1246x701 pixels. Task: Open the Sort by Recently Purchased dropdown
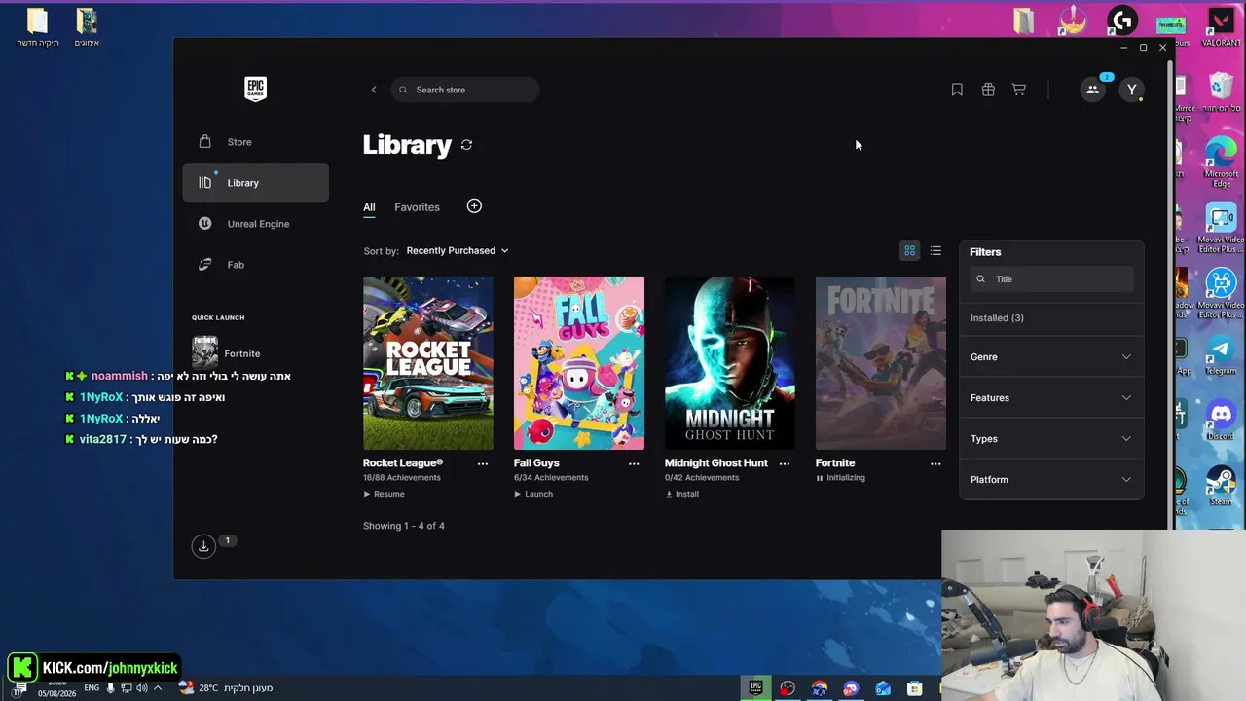[458, 251]
